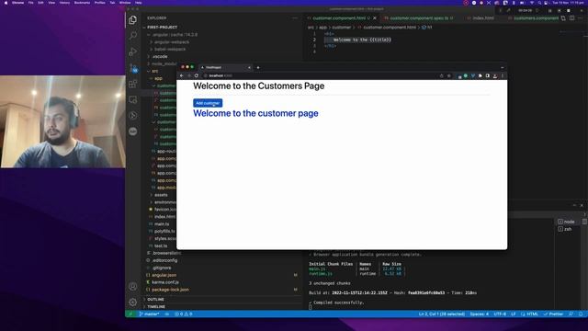Open test.ts in the explorer
Viewport: 588px width, 331px height.
click(161, 245)
